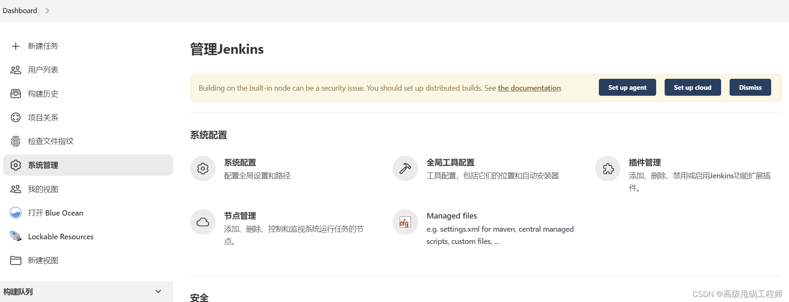Open 项目关系 sidebar entry
The height and width of the screenshot is (302, 789).
88,117
